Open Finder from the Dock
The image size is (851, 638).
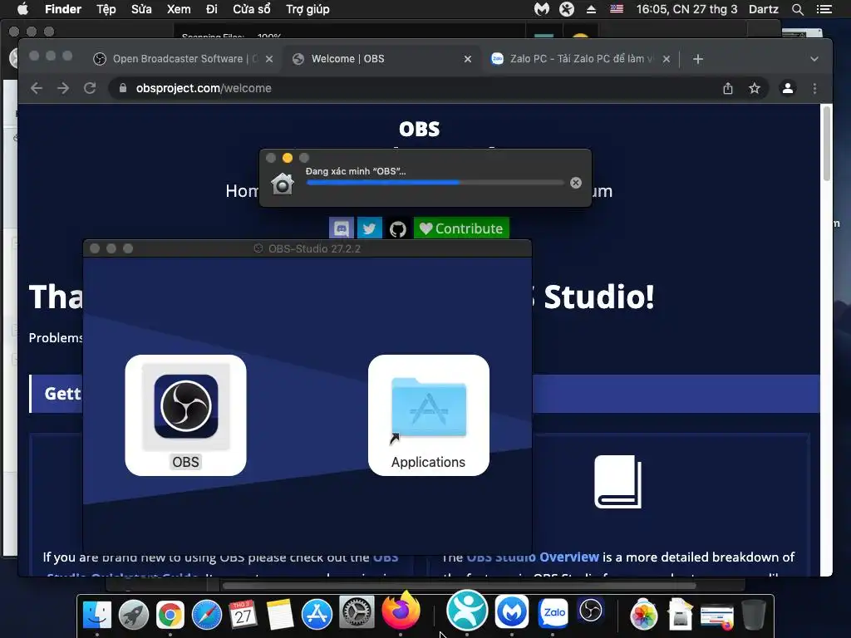[97, 615]
